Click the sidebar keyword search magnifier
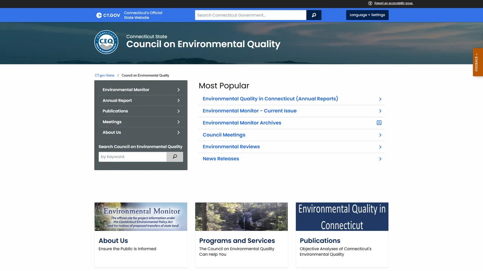Image resolution: width=483 pixels, height=271 pixels. coord(175,157)
